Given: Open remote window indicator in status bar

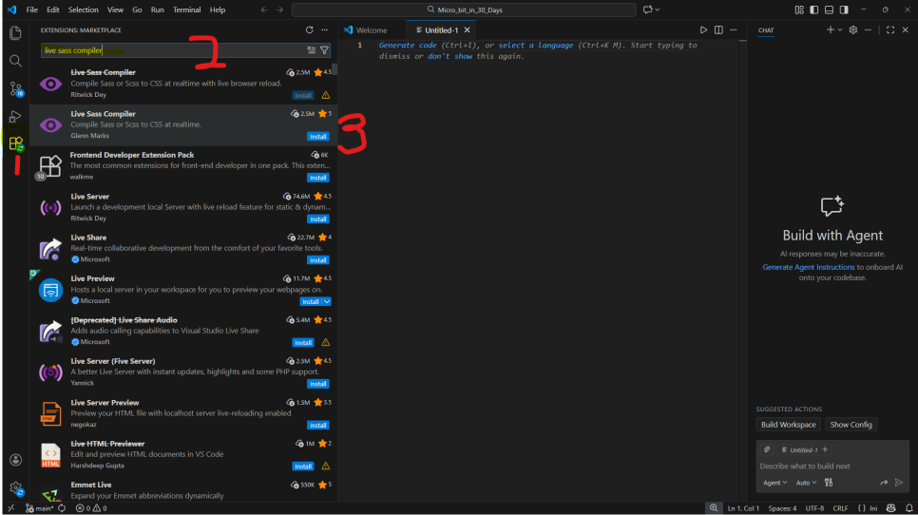Looking at the screenshot, I should click(11, 508).
